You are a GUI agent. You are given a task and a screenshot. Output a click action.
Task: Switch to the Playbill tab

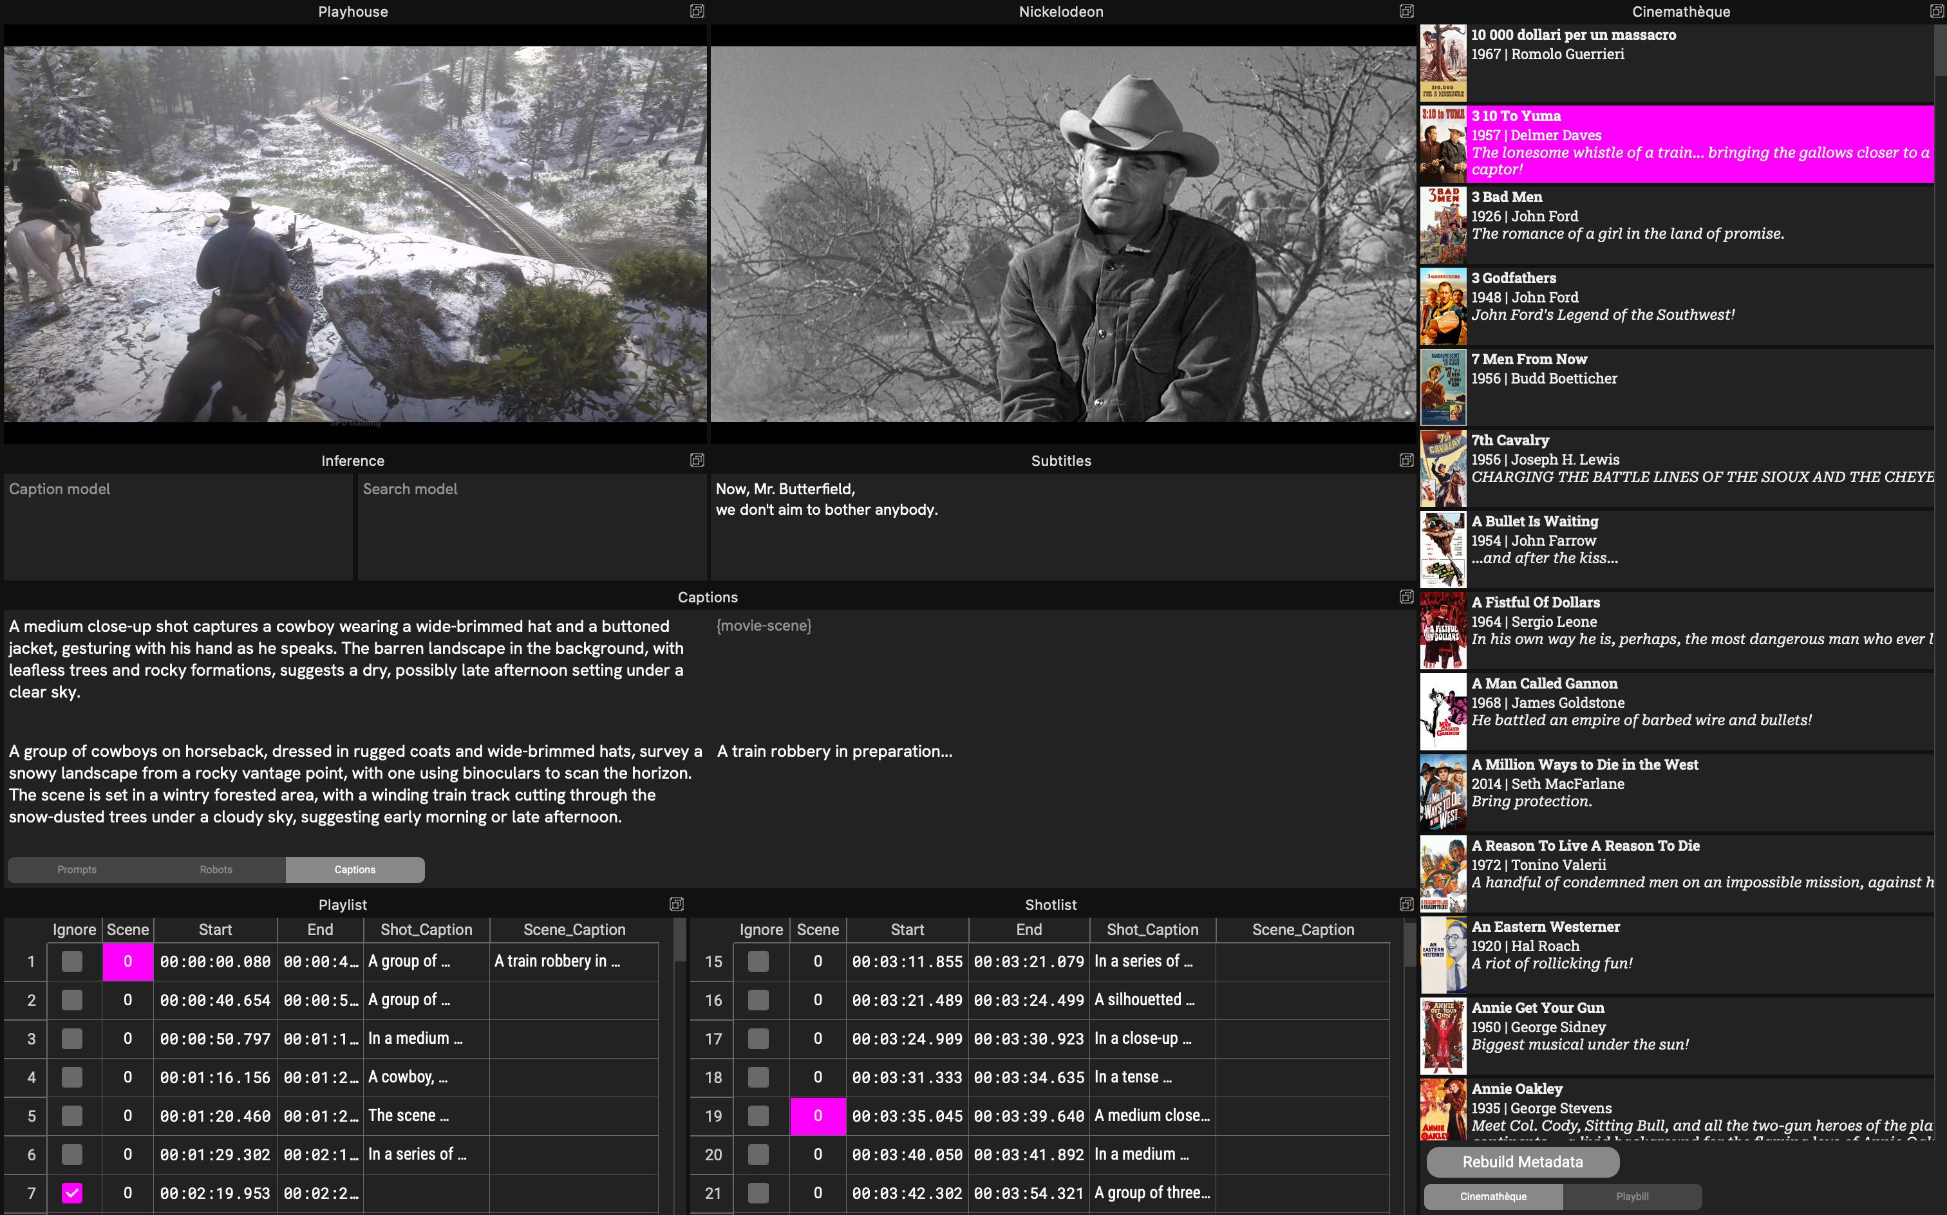pyautogui.click(x=1632, y=1196)
